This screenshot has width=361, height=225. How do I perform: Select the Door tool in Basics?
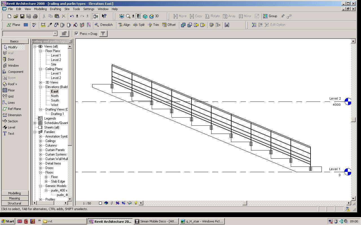pos(11,59)
